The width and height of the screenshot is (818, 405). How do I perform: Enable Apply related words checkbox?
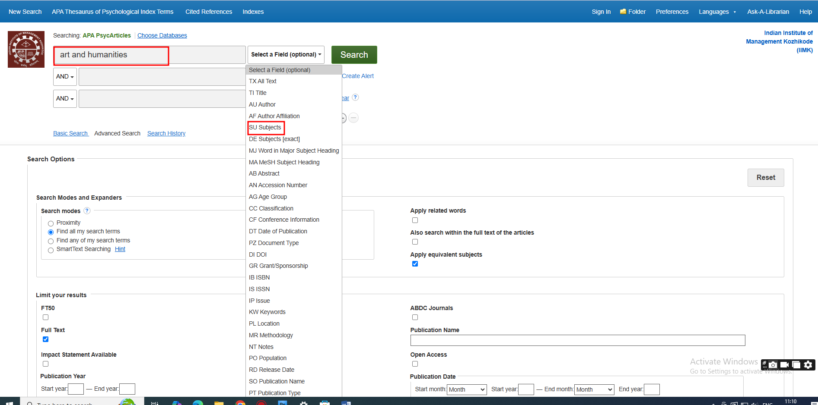[415, 220]
